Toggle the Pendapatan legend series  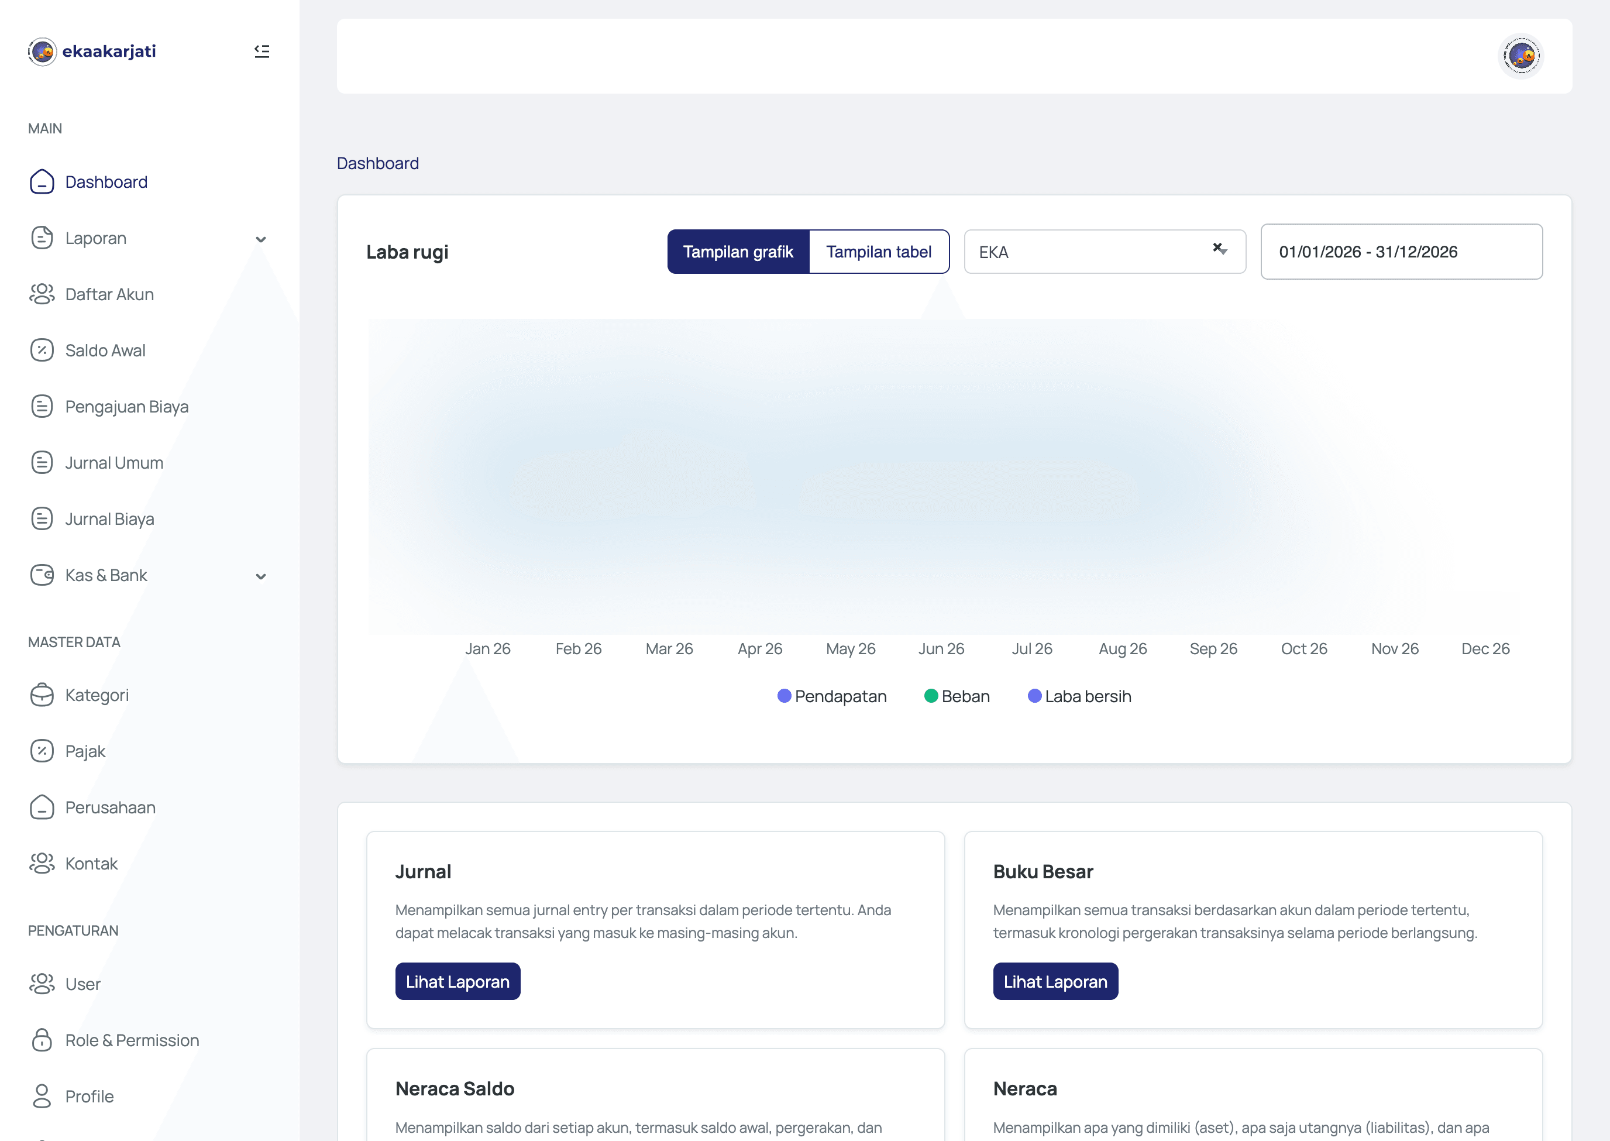[x=832, y=696]
